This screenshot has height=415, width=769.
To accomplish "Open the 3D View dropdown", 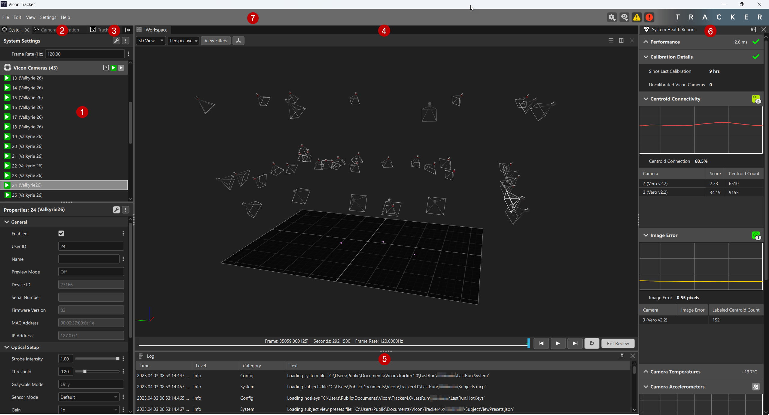I will 150,41.
